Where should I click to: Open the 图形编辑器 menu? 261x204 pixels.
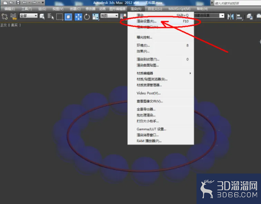click(x=117, y=9)
